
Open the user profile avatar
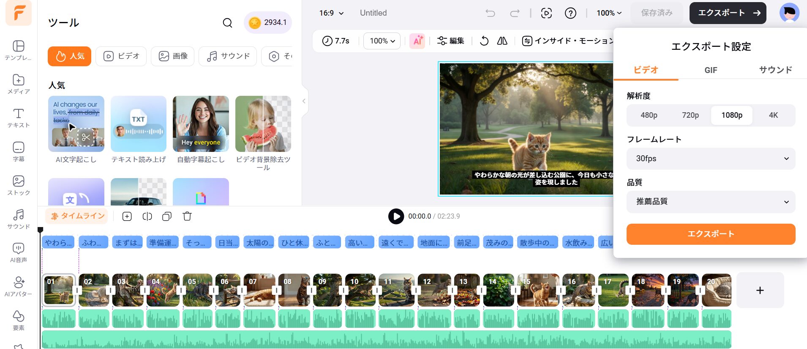pos(789,13)
